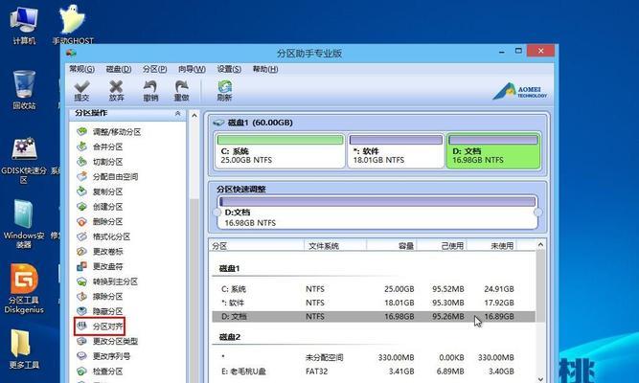Viewport: 639px width, 383px height.
Task: Click partition table scrollbar down arrow
Action: [x=540, y=379]
